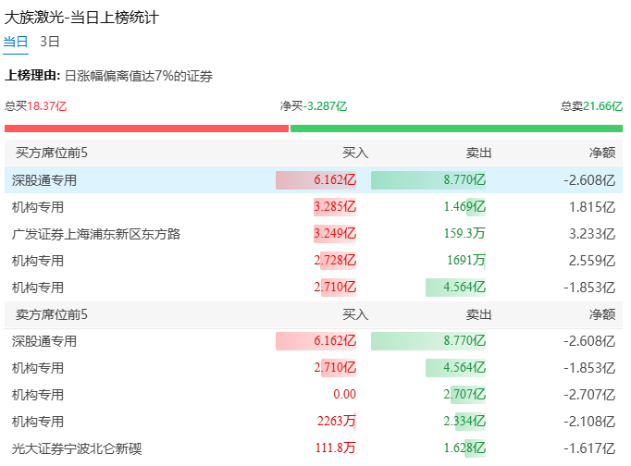
Task: Select 机构专用 row with net 2.559亿
Action: point(314,261)
